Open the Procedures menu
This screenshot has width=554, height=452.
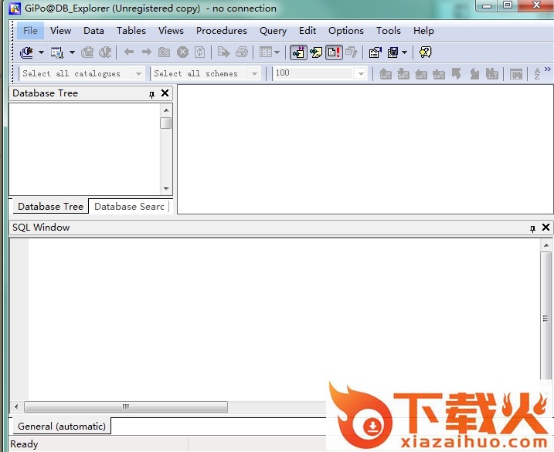coord(221,31)
